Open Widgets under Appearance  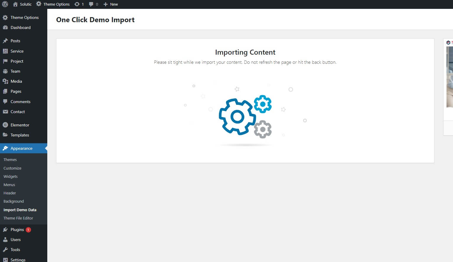click(x=11, y=176)
